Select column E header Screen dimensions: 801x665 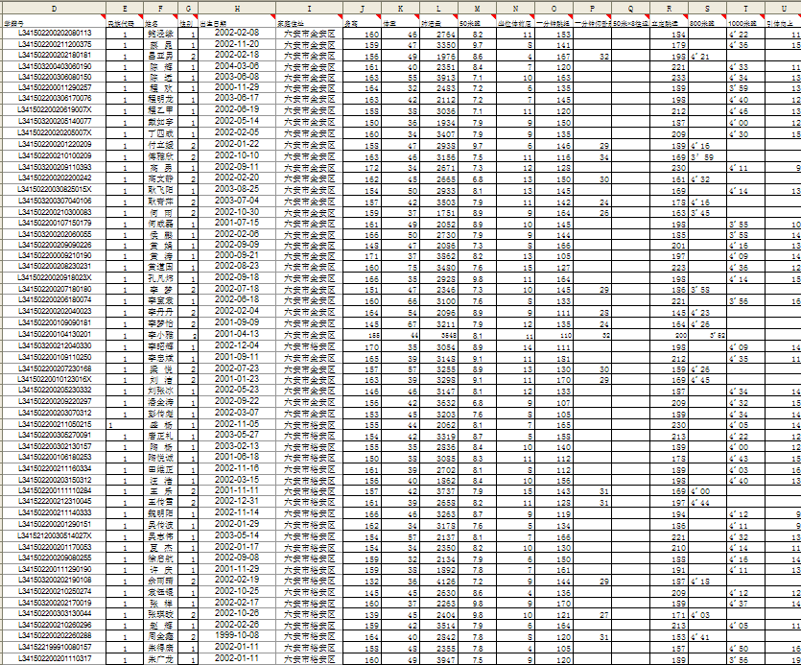point(125,9)
